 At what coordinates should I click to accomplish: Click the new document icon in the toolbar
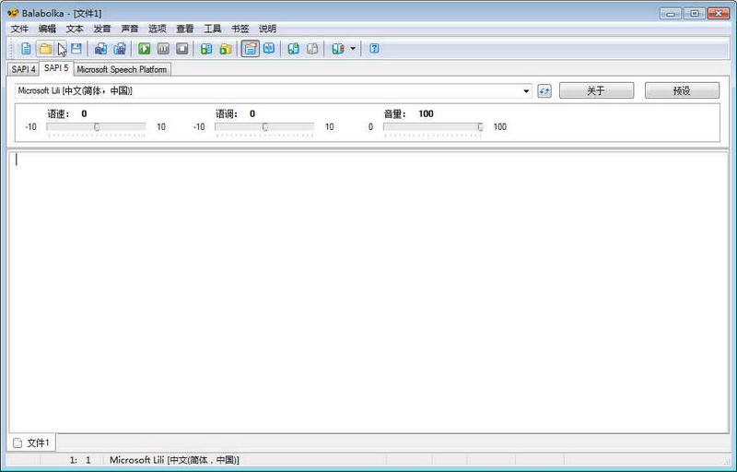coord(26,49)
